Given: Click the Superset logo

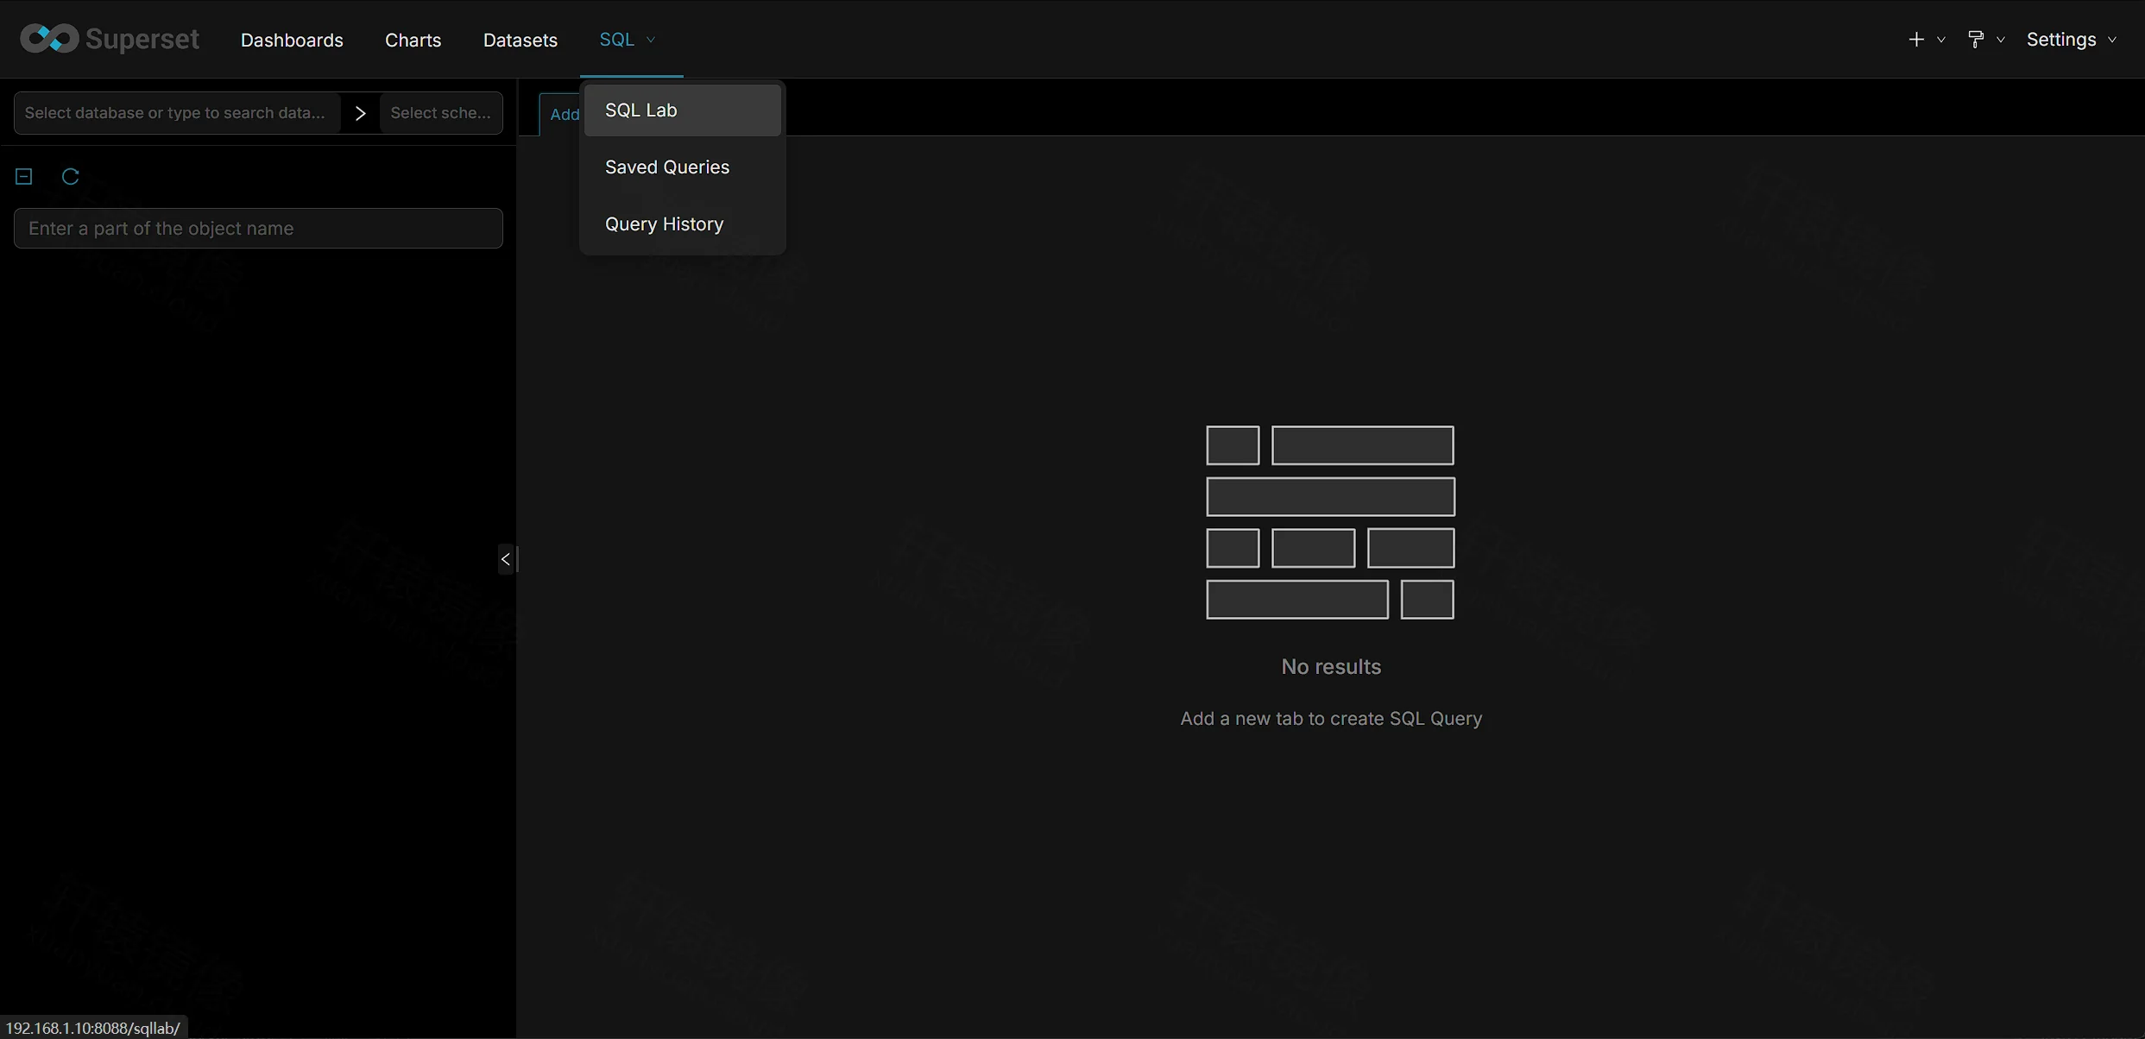Looking at the screenshot, I should click(110, 39).
